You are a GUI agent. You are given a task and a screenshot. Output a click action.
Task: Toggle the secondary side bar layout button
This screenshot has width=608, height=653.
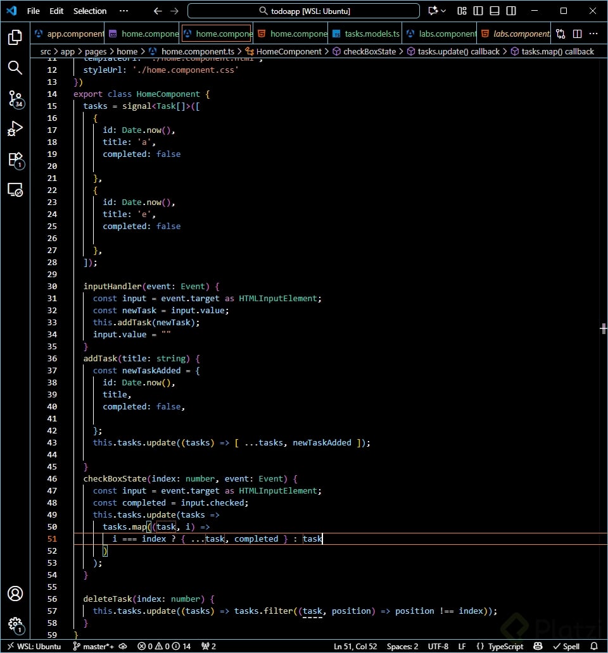tap(511, 11)
